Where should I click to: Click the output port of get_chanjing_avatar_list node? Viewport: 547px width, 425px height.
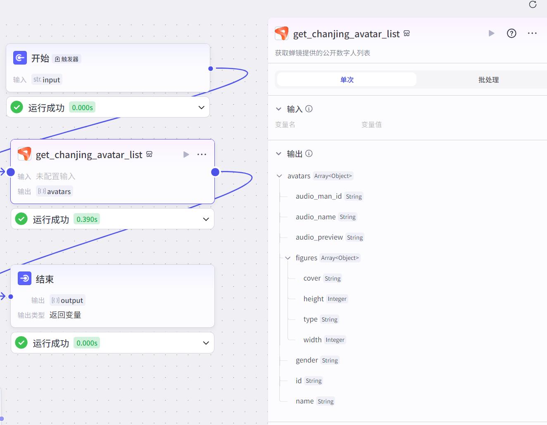click(215, 172)
